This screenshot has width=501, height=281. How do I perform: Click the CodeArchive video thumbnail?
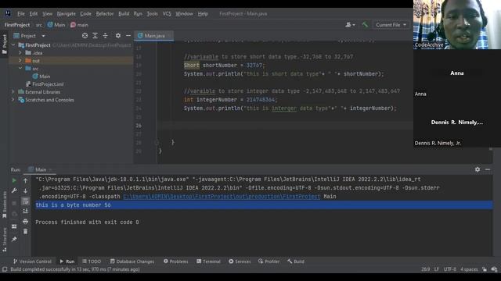(457, 24)
